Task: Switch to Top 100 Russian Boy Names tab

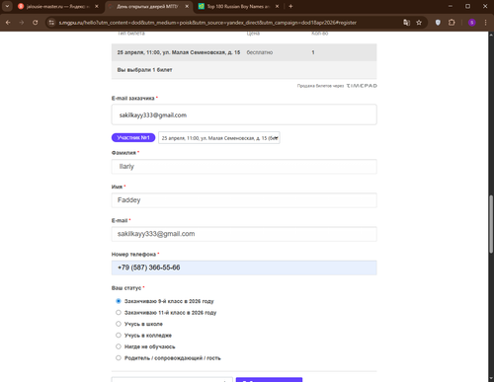Action: point(238,6)
